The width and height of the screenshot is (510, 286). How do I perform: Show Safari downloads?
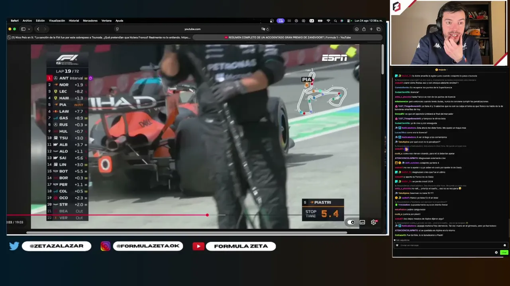[357, 29]
